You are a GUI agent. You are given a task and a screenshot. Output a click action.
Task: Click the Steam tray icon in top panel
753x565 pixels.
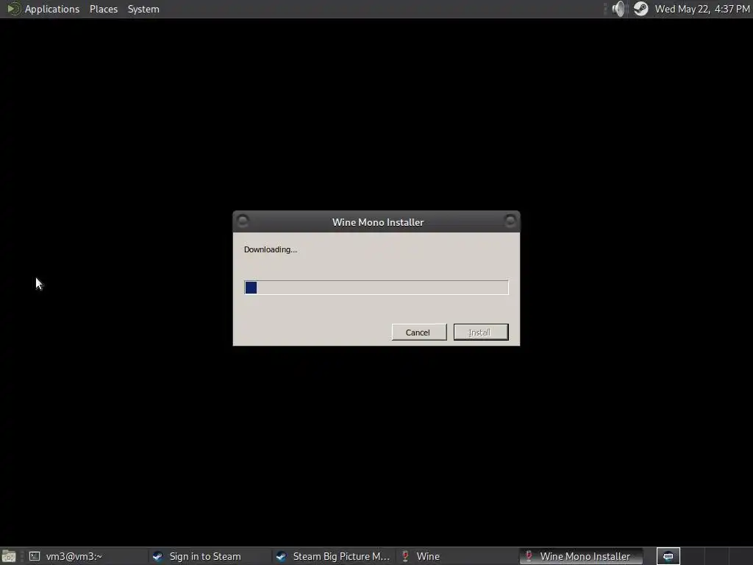coord(640,9)
